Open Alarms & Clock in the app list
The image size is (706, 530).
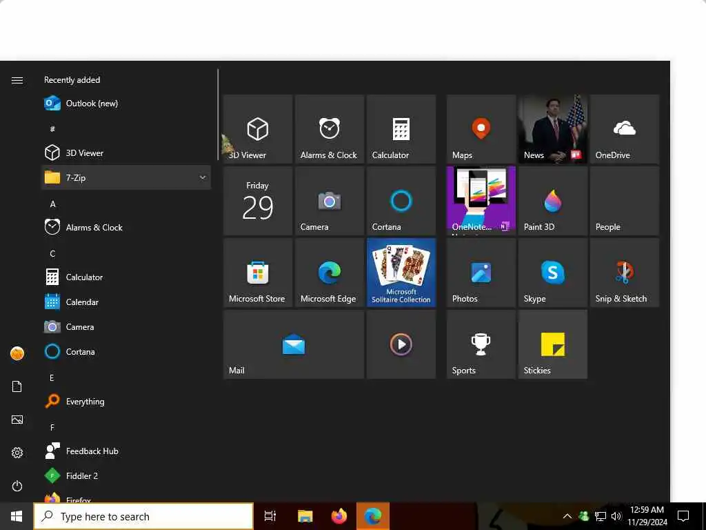126,227
